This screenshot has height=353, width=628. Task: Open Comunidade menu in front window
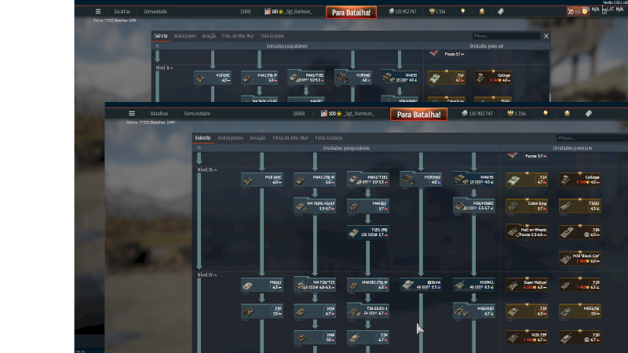click(197, 114)
